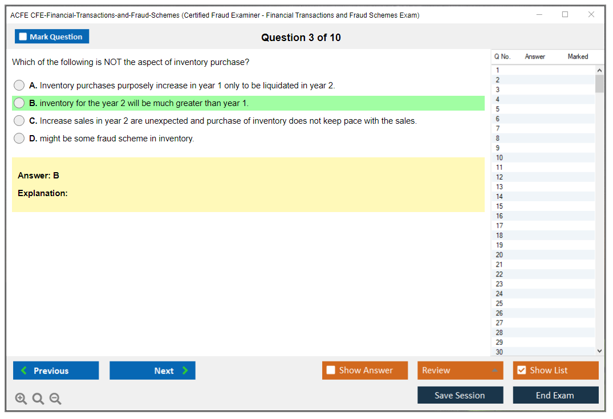
Task: Choose radio option C about unexpected sales
Action: [19, 121]
